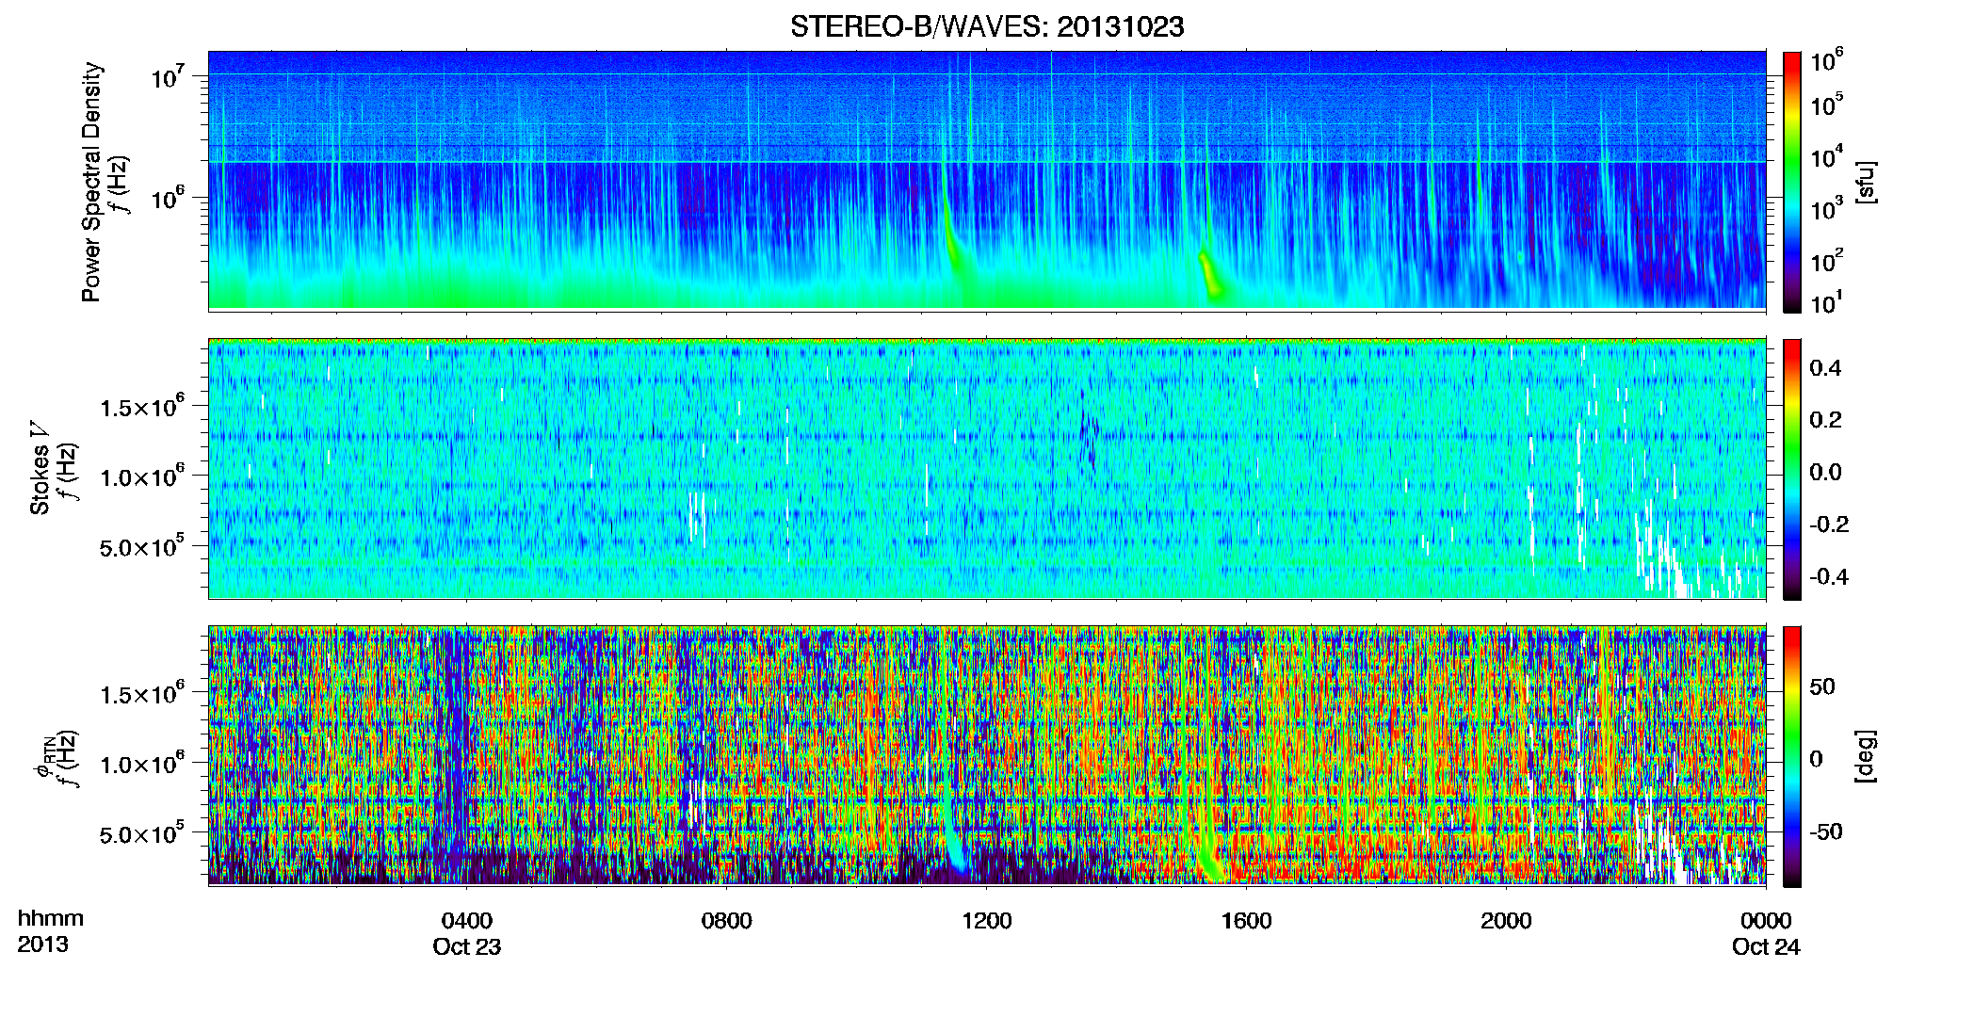This screenshot has width=1974, height=1017.
Task: Click the Stokes V axis label
Action: point(40,469)
